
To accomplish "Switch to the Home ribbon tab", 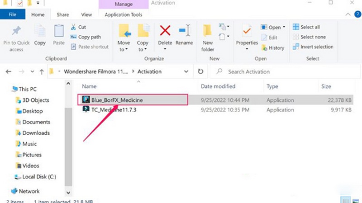I will click(38, 14).
